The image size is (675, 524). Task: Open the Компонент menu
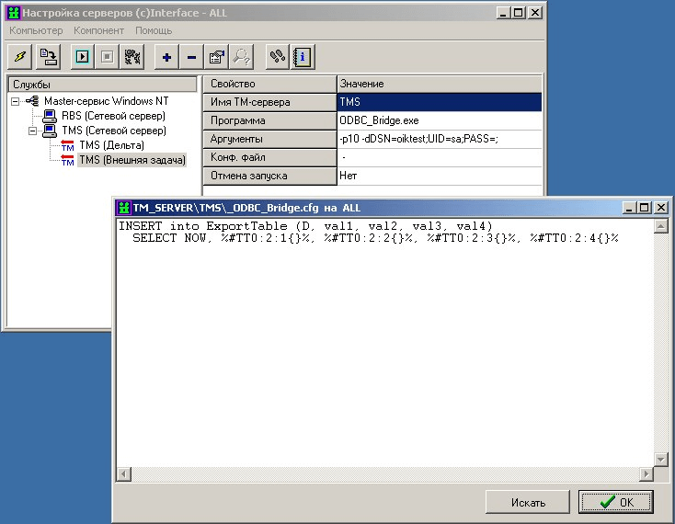[98, 30]
